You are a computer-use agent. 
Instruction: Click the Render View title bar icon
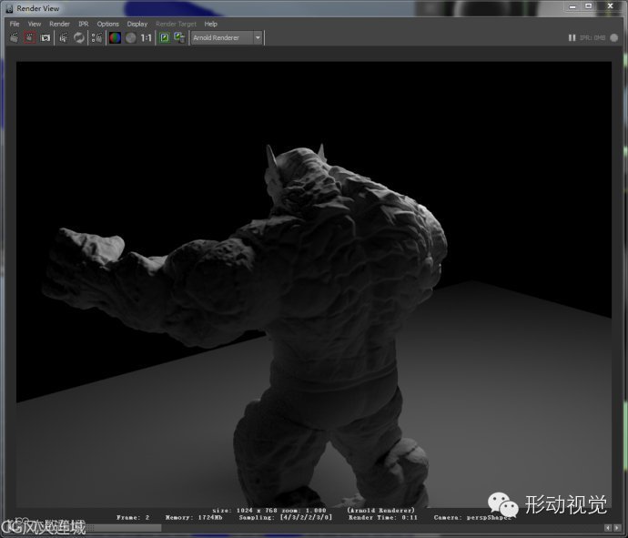pyautogui.click(x=9, y=8)
